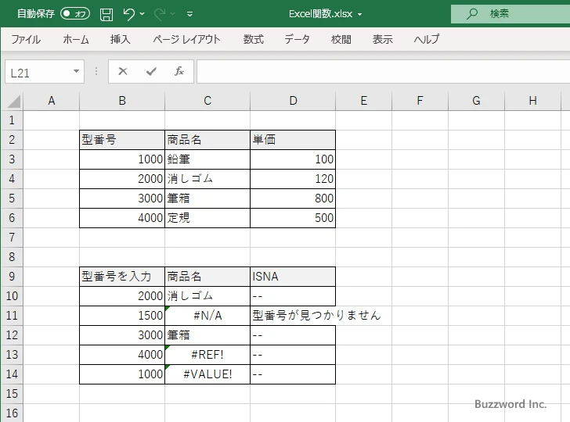Viewport: 570px width, 422px height.
Task: Click the Insert Function fx icon
Action: click(179, 71)
